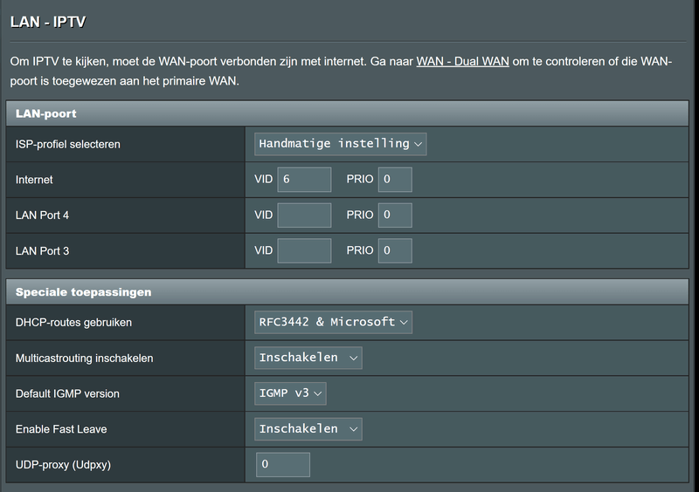Click the "LAN Port 3" row label
699x492 pixels.
(x=43, y=251)
